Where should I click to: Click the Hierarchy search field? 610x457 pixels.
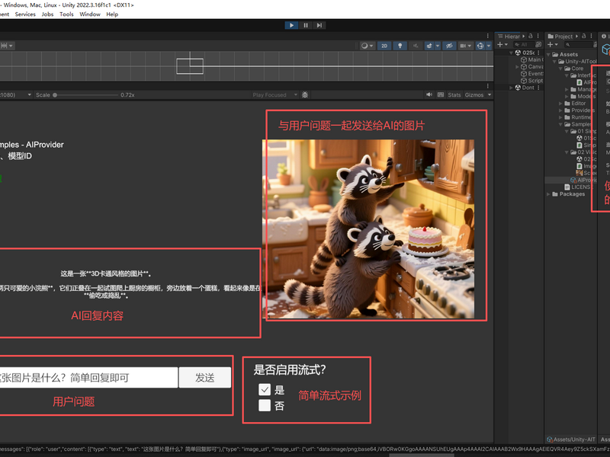(522, 45)
